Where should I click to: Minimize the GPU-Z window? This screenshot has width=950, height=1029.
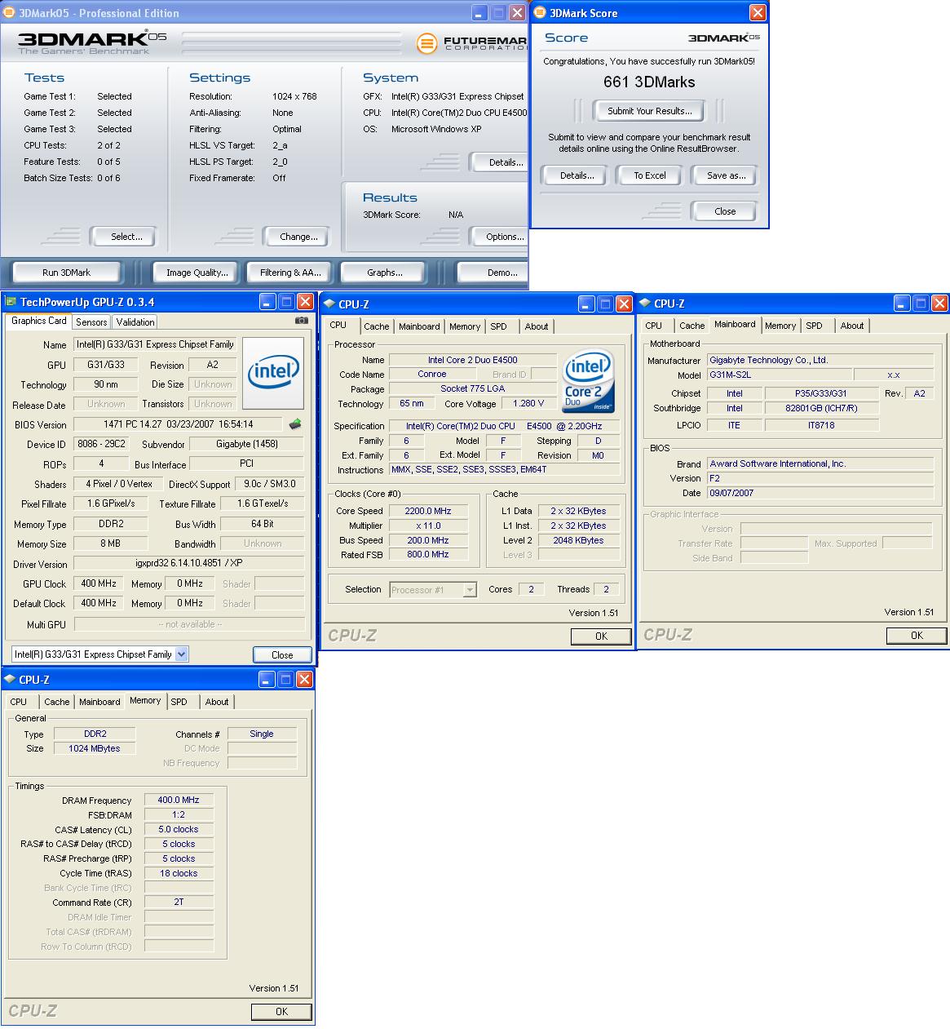point(267,302)
